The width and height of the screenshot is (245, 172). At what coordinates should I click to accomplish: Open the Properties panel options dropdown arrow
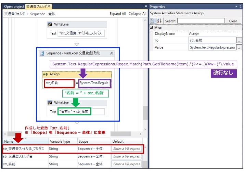[x=236, y=6]
